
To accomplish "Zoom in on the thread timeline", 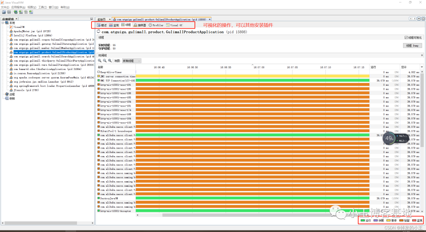I will pos(100,61).
